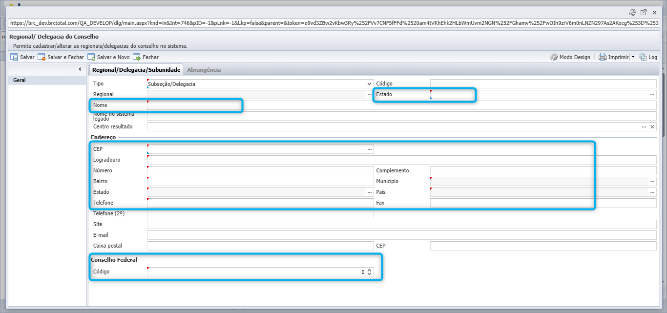Click the Telefone input field

(260, 203)
